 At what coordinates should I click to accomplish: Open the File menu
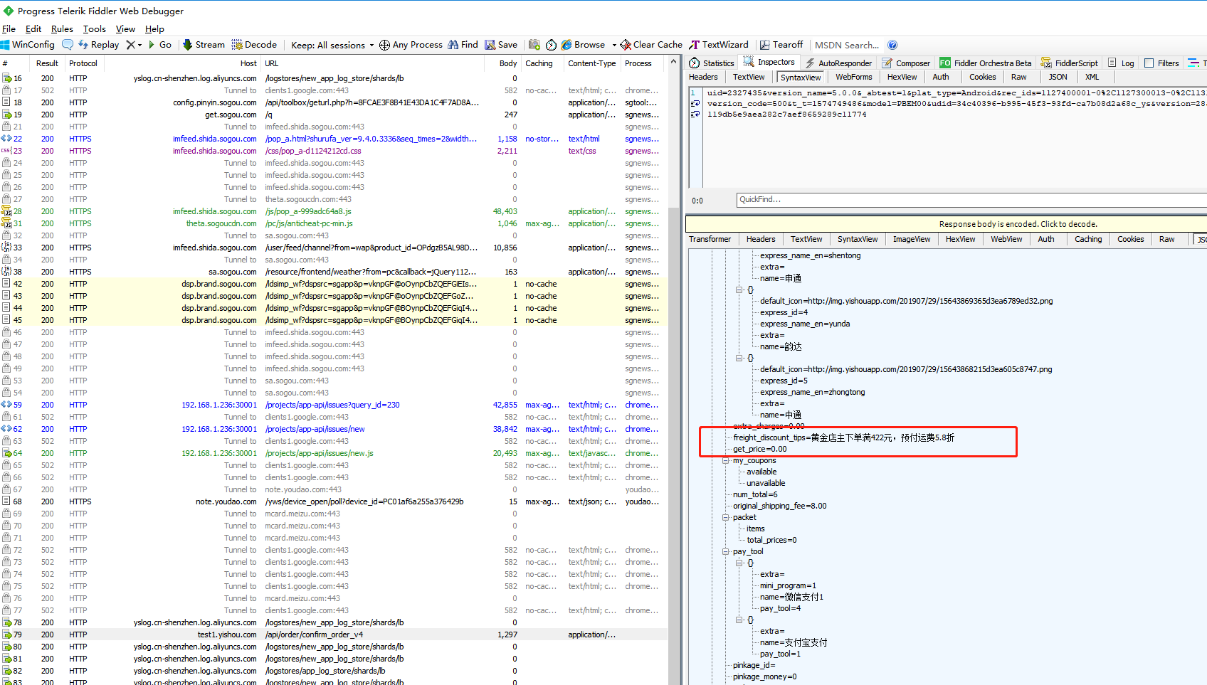pos(9,28)
